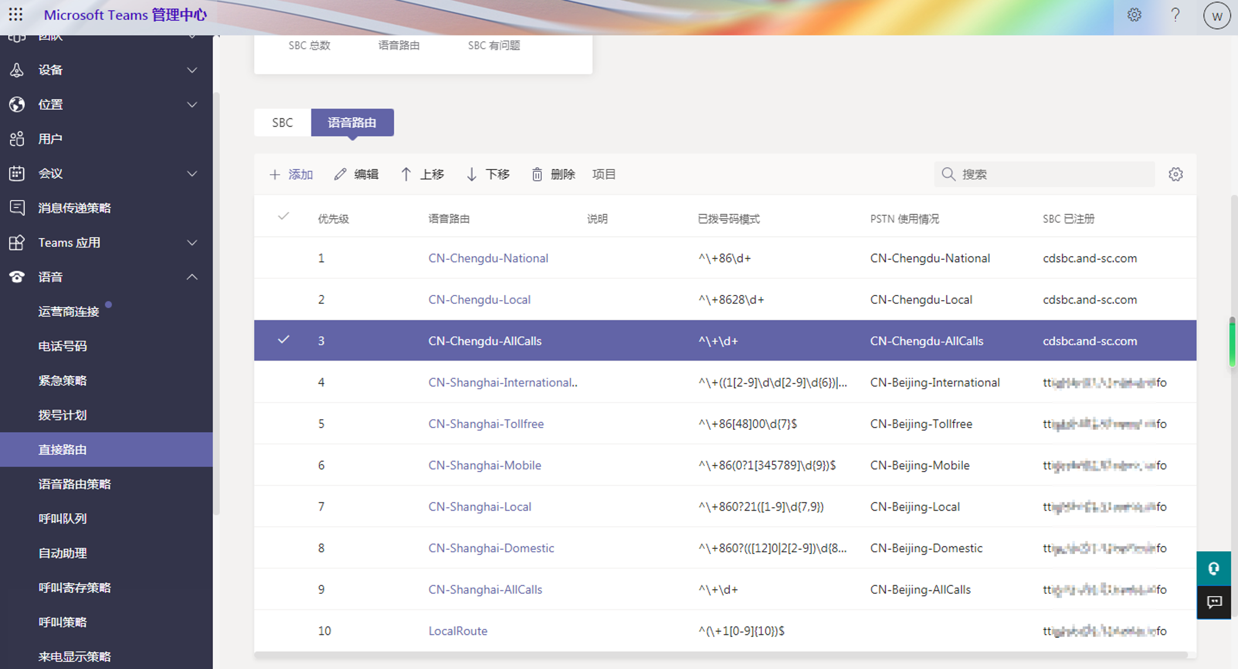Click the Locations globe icon in the sidebar
Viewport: 1238px width, 669px height.
(17, 104)
